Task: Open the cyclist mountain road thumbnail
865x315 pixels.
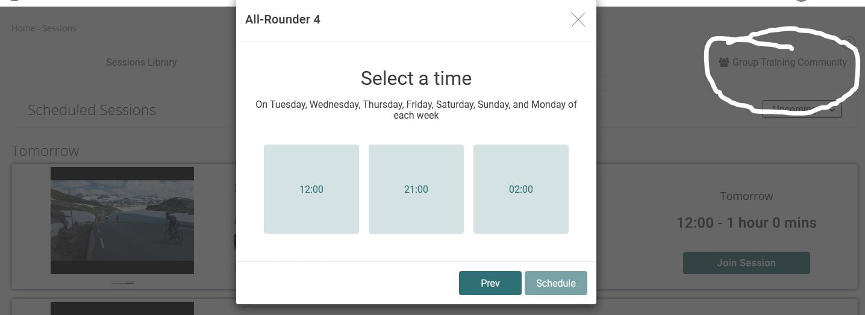Action: (x=122, y=220)
